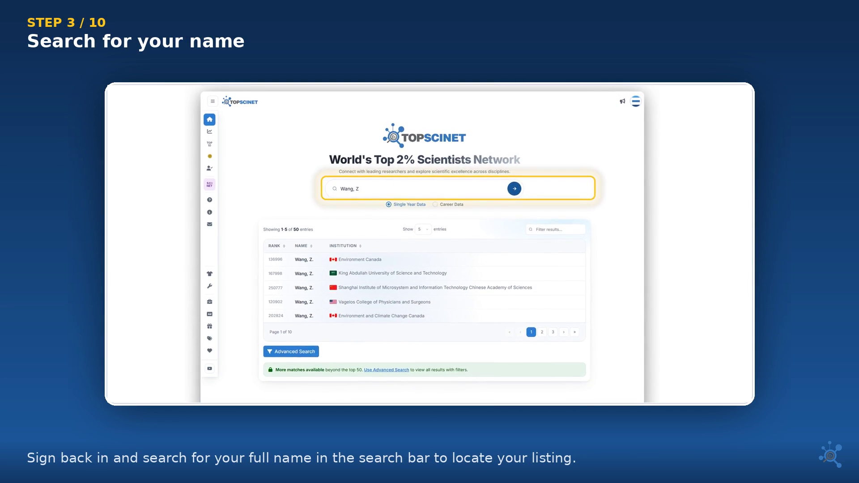The width and height of the screenshot is (859, 483).
Task: Submit search with the blue arrow button
Action: [x=514, y=189]
